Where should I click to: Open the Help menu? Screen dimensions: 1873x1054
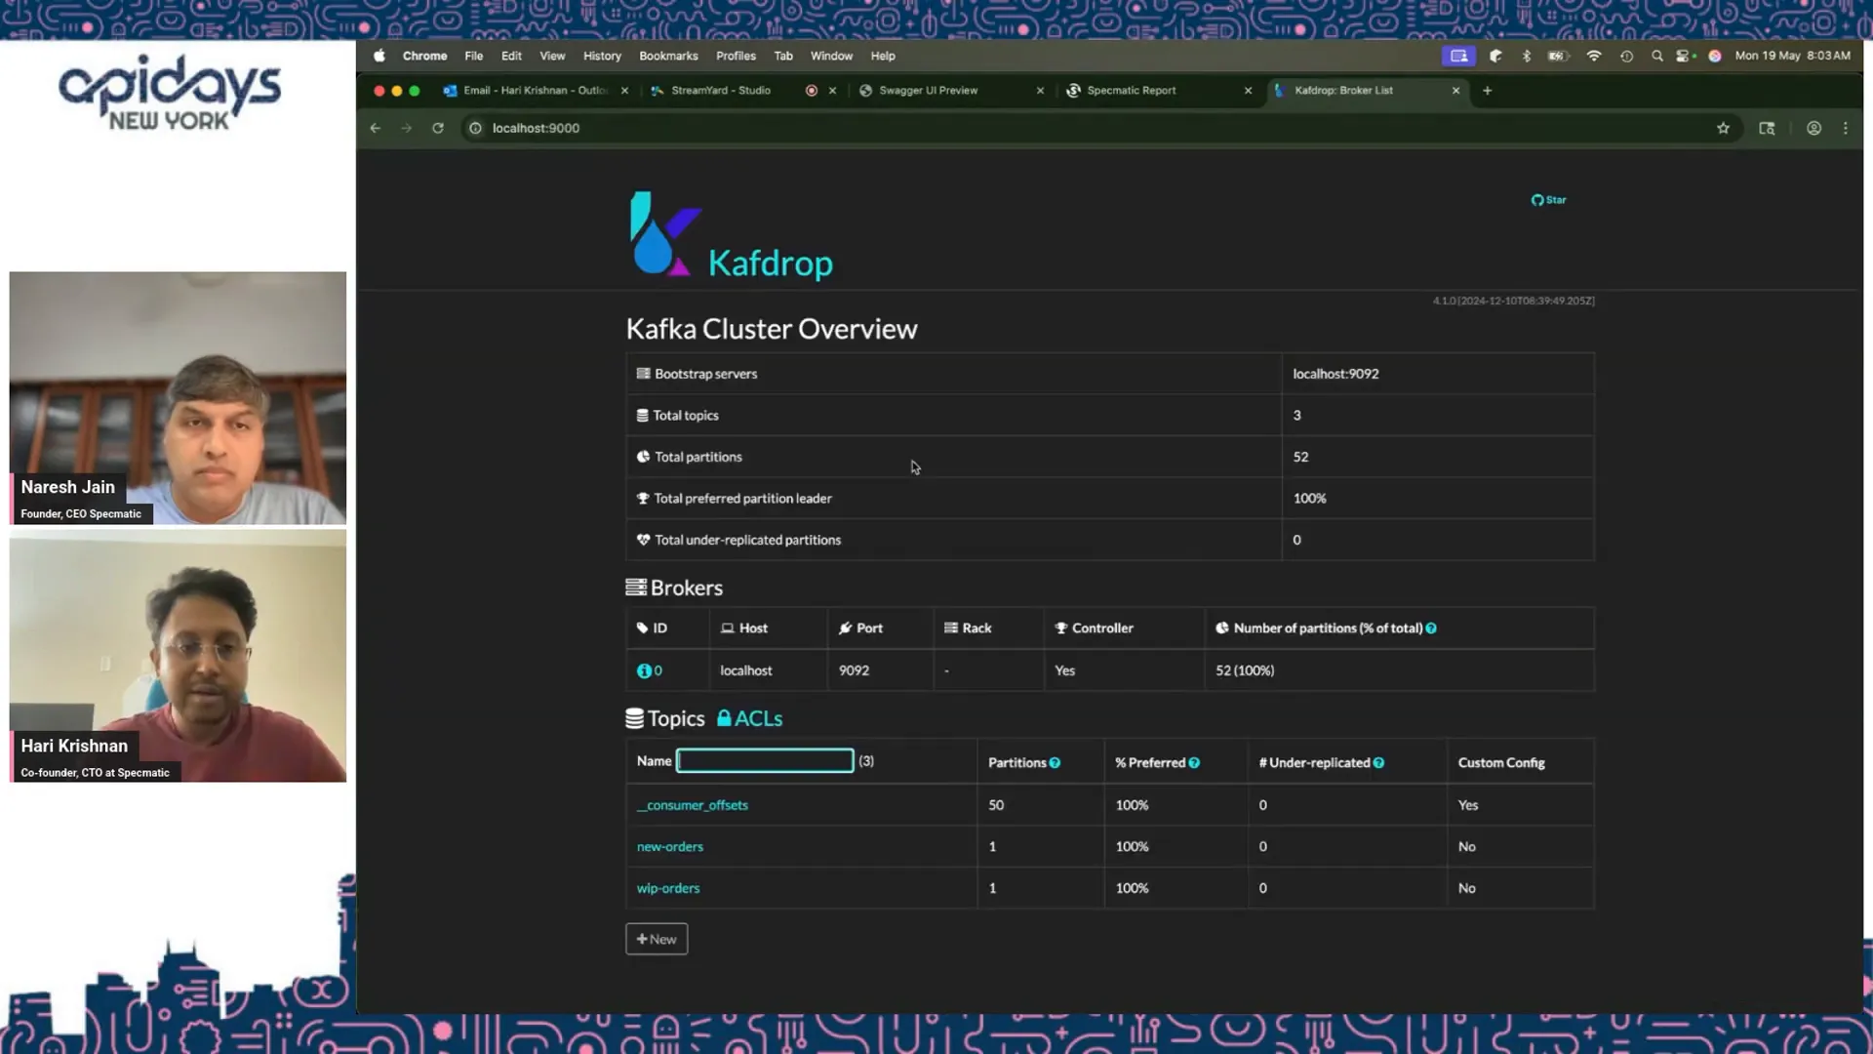tap(883, 56)
